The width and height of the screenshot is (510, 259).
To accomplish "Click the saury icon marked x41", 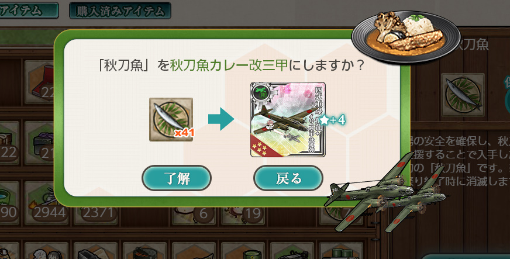I will (x=171, y=119).
